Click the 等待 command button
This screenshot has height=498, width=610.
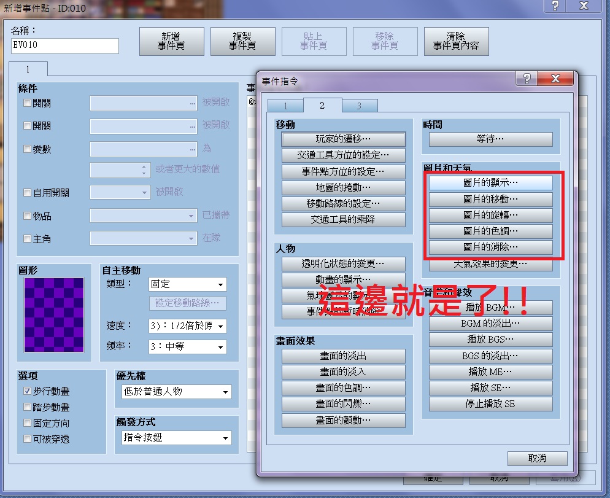(x=490, y=139)
